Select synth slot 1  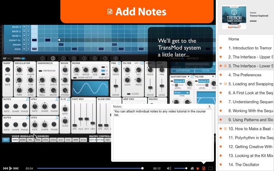[x=42, y=58]
